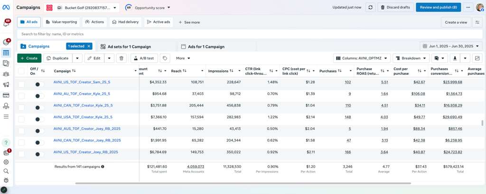Open the Report a problem bug icon
The width and height of the screenshot is (486, 194).
[6, 180]
